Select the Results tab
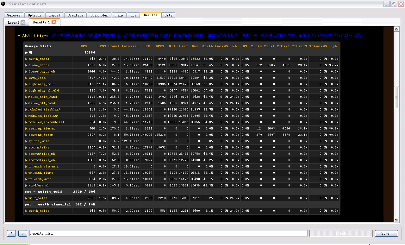 point(150,15)
